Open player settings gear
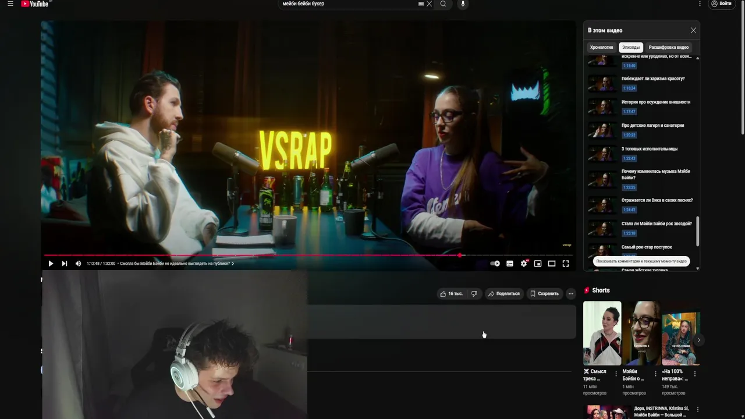Viewport: 745px width, 419px height. coord(524,264)
